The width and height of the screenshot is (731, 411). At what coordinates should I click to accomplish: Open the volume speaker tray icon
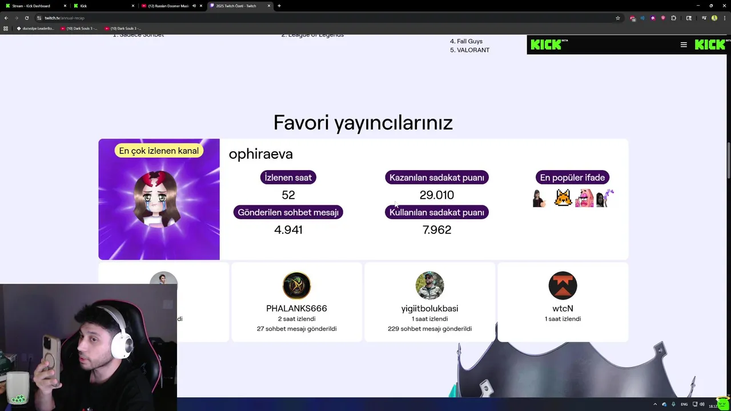(x=702, y=404)
